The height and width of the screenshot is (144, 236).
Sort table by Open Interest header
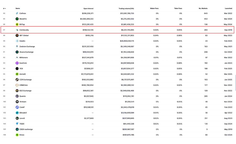tap(88, 8)
